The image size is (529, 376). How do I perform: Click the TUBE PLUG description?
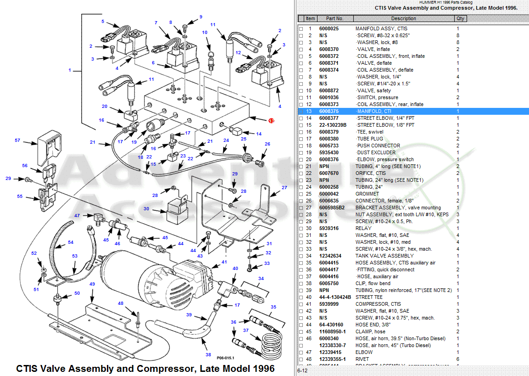point(370,139)
